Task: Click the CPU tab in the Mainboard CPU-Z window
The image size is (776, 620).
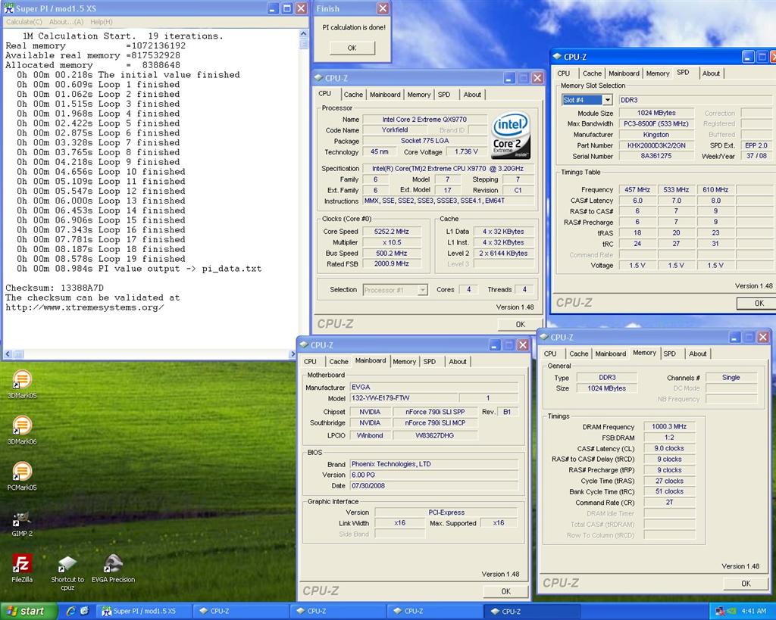Action: (310, 361)
